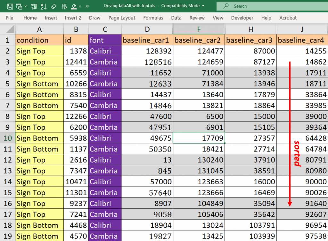328x241 pixels.
Task: Select column A header
Action: point(39,29)
